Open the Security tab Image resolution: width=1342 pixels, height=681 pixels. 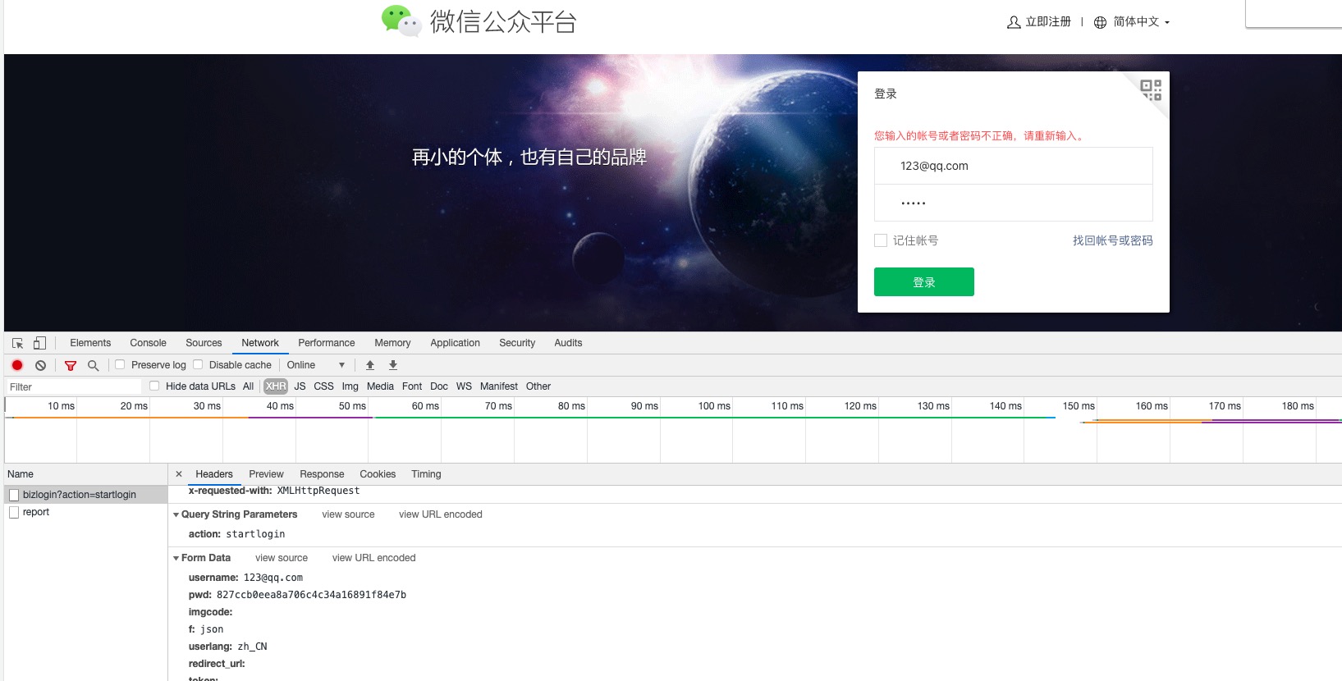(517, 343)
